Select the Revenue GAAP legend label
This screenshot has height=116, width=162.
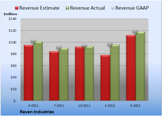click(132, 8)
